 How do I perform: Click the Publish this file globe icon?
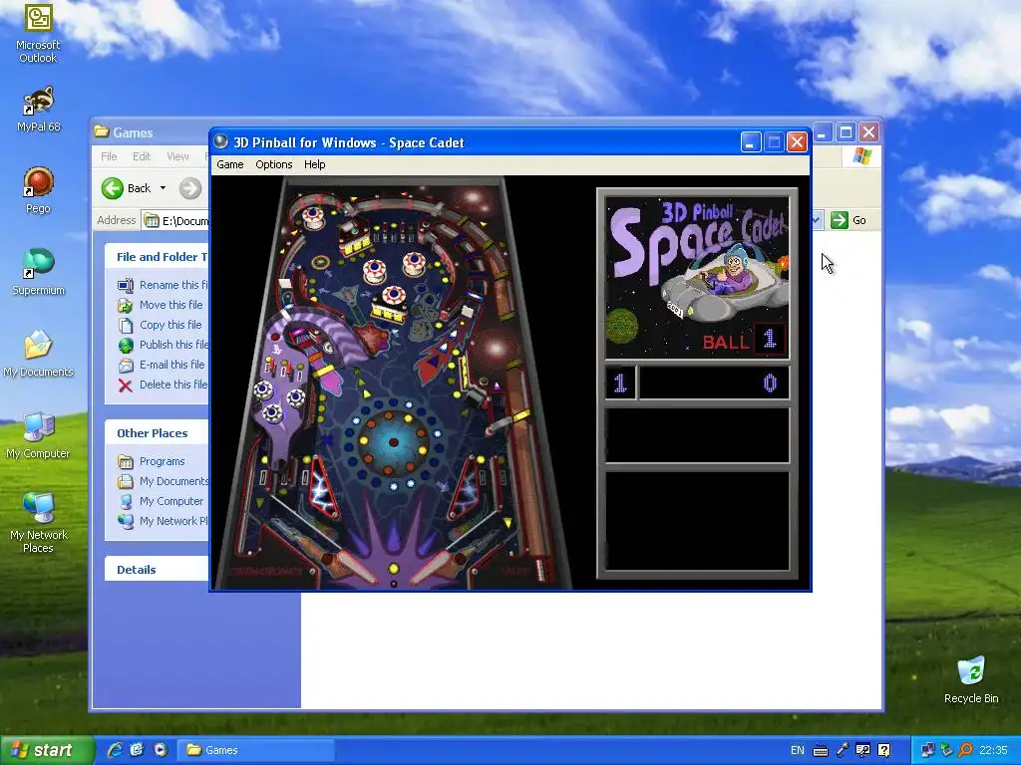[x=126, y=346]
